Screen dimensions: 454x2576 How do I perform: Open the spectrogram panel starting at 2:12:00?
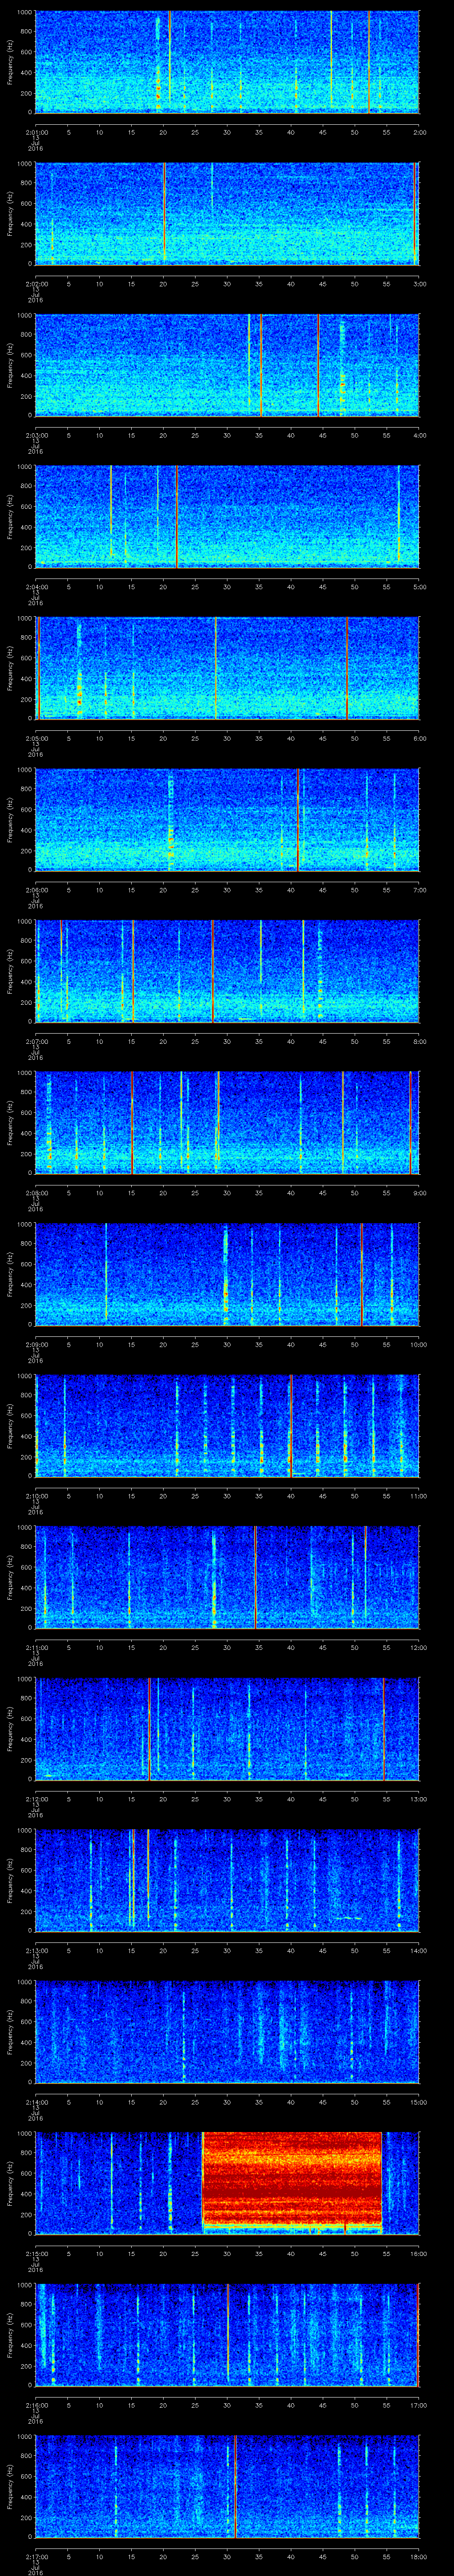coord(227,1729)
